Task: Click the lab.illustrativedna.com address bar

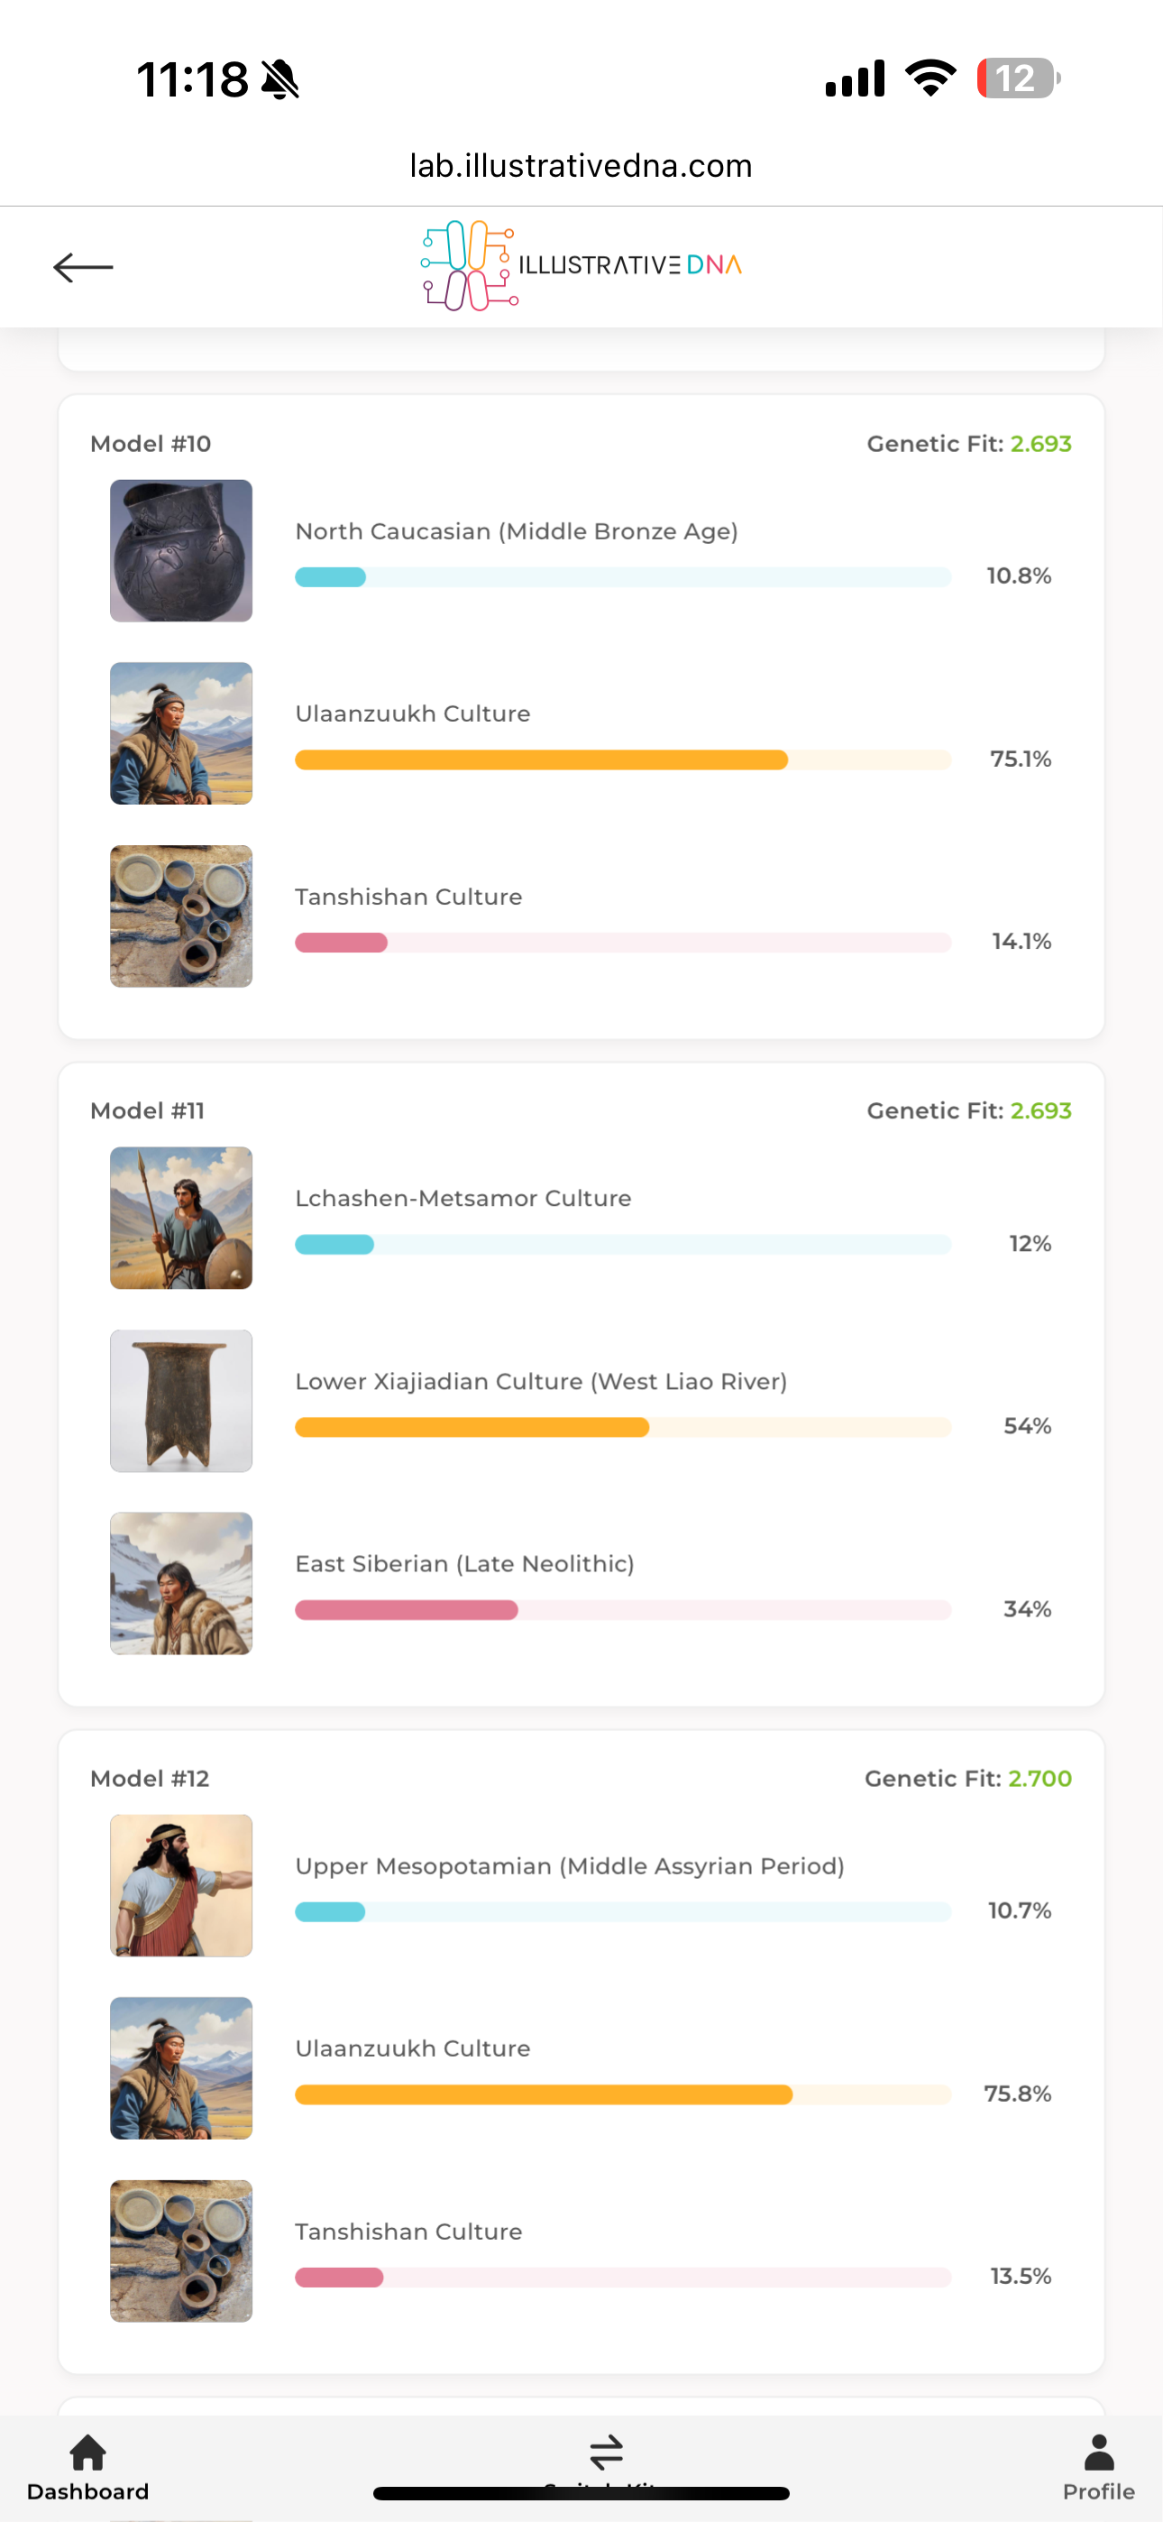Action: pos(581,165)
